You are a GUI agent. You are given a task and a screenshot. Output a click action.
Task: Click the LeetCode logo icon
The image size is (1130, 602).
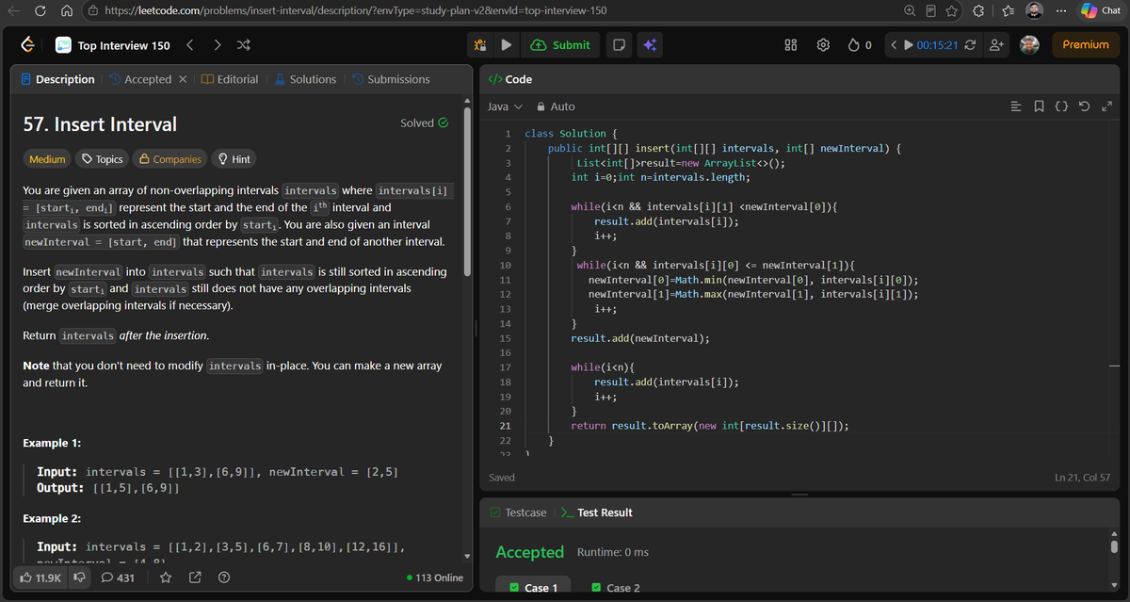click(28, 44)
